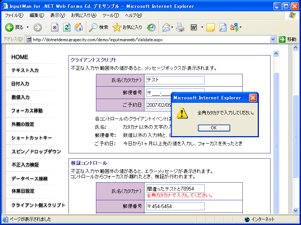Open the お気に入り (Favorites) panel icon
This screenshot has width=301, height=225.
tap(124, 27)
